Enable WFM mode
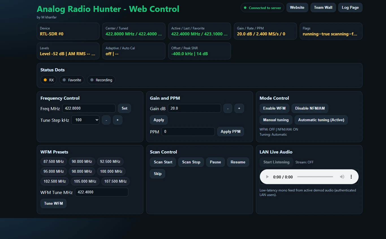 (x=274, y=108)
